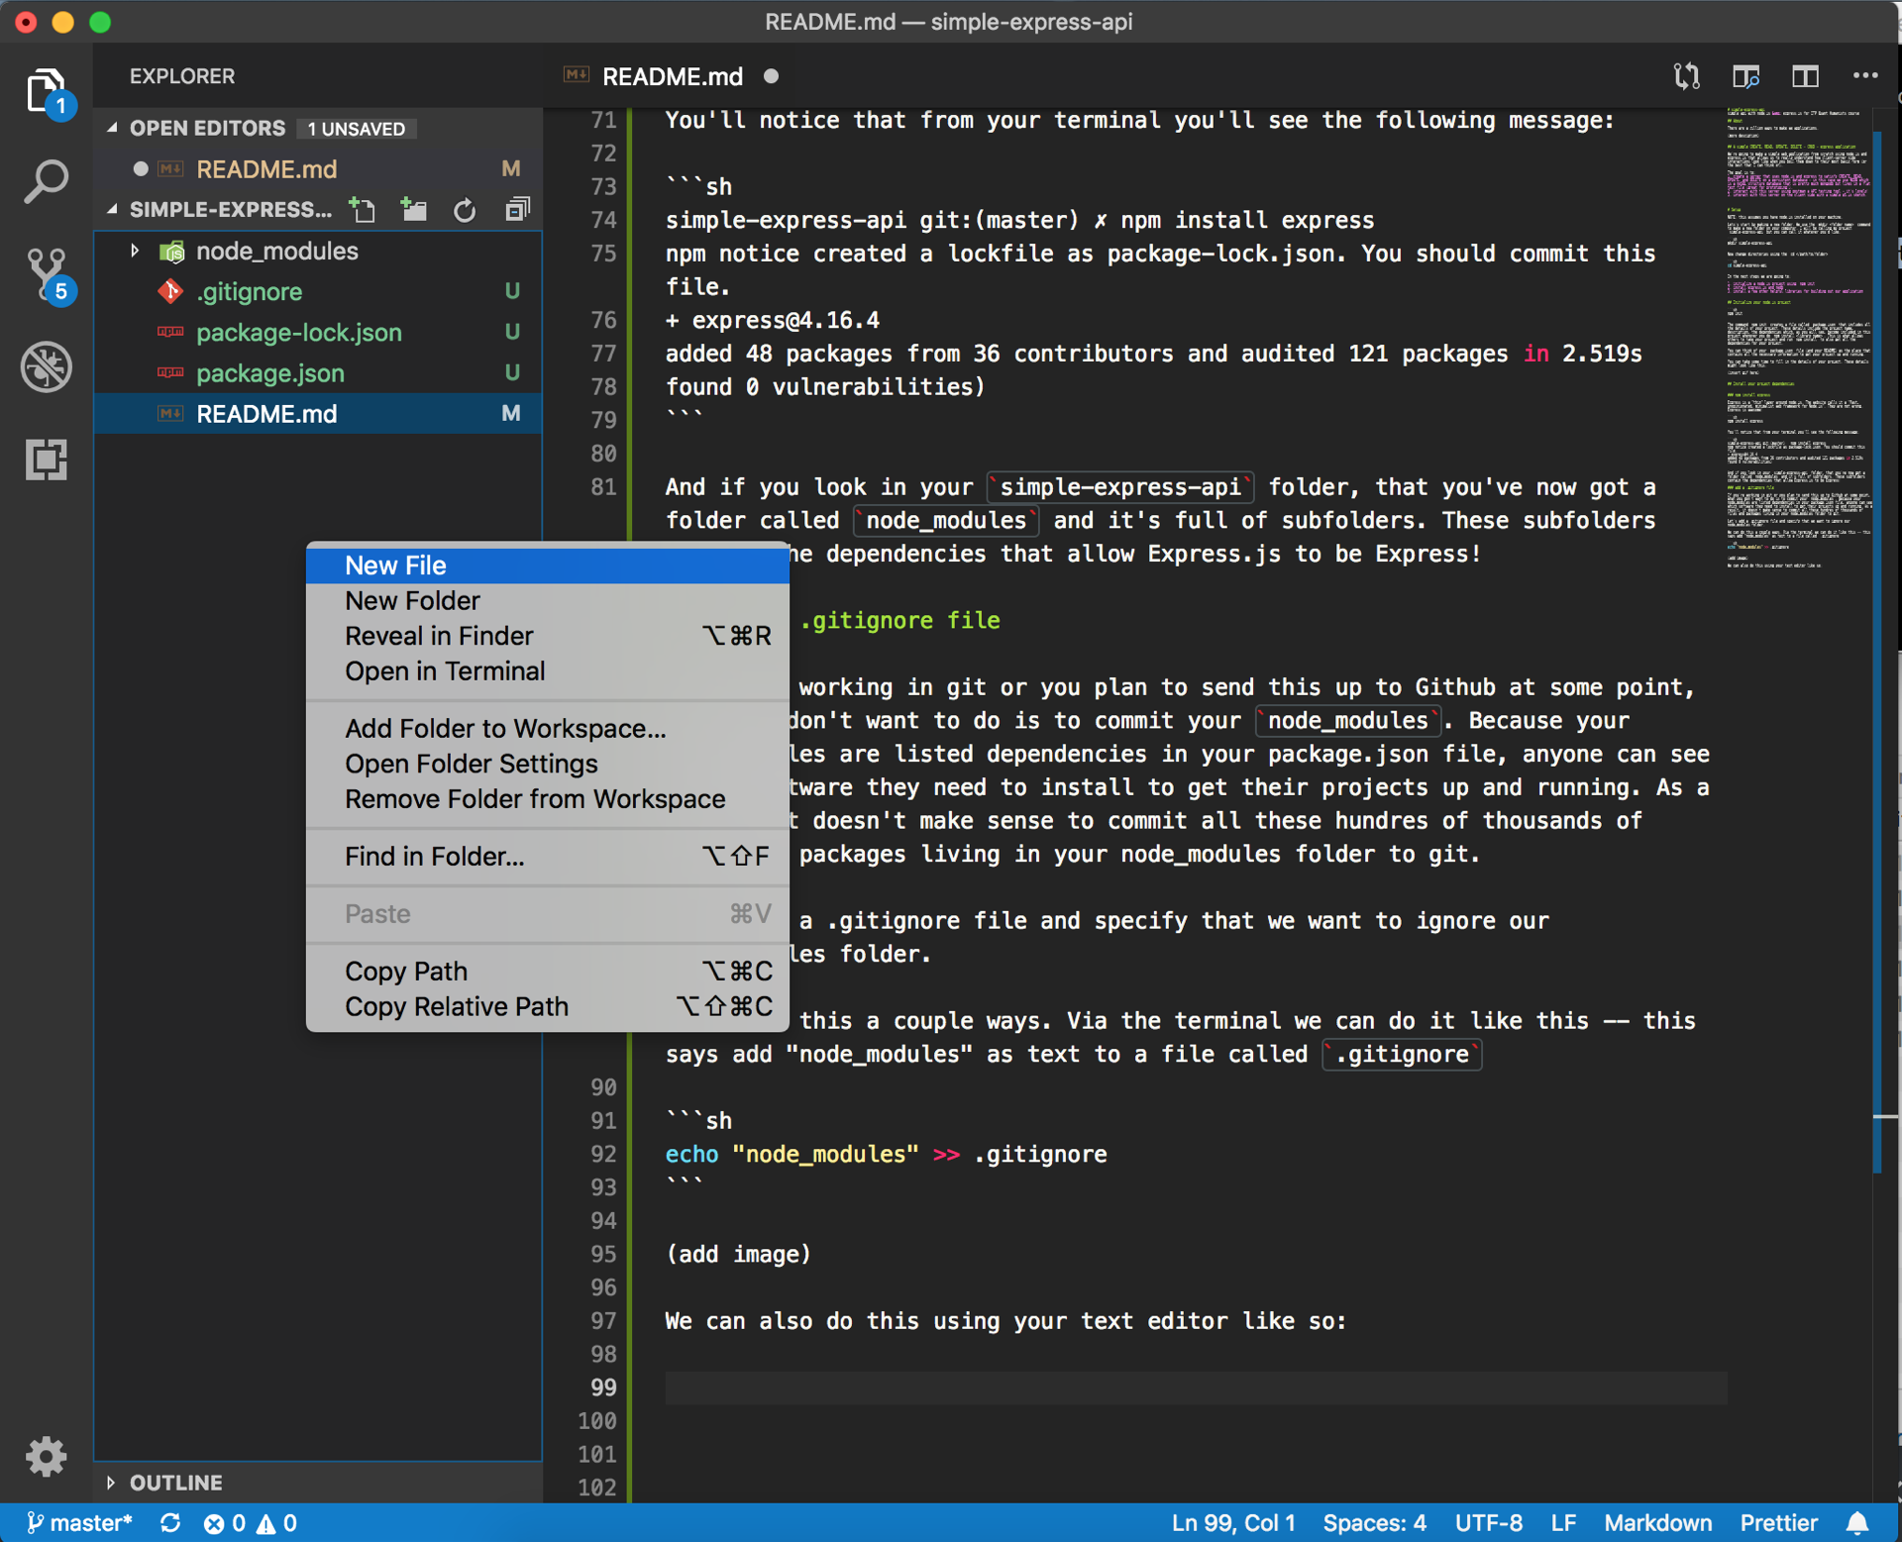Expand the Outline section
The width and height of the screenshot is (1902, 1542).
(x=112, y=1482)
